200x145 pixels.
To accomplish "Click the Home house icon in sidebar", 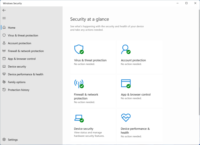I will [x=4, y=28].
